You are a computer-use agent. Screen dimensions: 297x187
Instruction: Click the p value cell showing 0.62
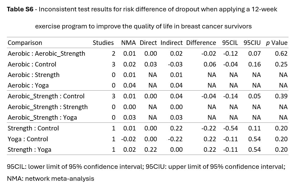pos(281,53)
